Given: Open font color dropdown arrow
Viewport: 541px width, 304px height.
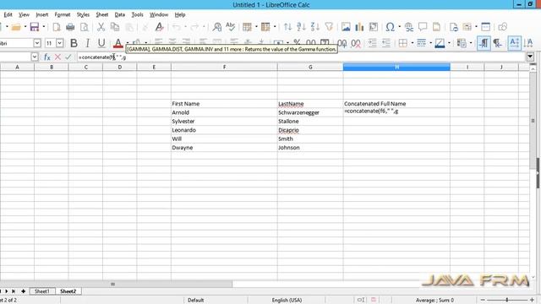Looking at the screenshot, I should click(128, 43).
